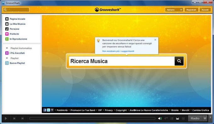Click Non mostrare più i suggerimenti link

[x=118, y=51]
